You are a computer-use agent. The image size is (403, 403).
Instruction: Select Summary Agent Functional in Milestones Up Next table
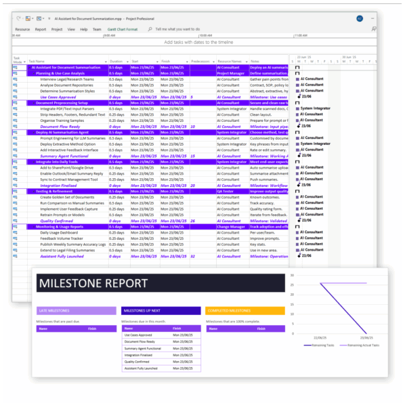pyautogui.click(x=143, y=348)
